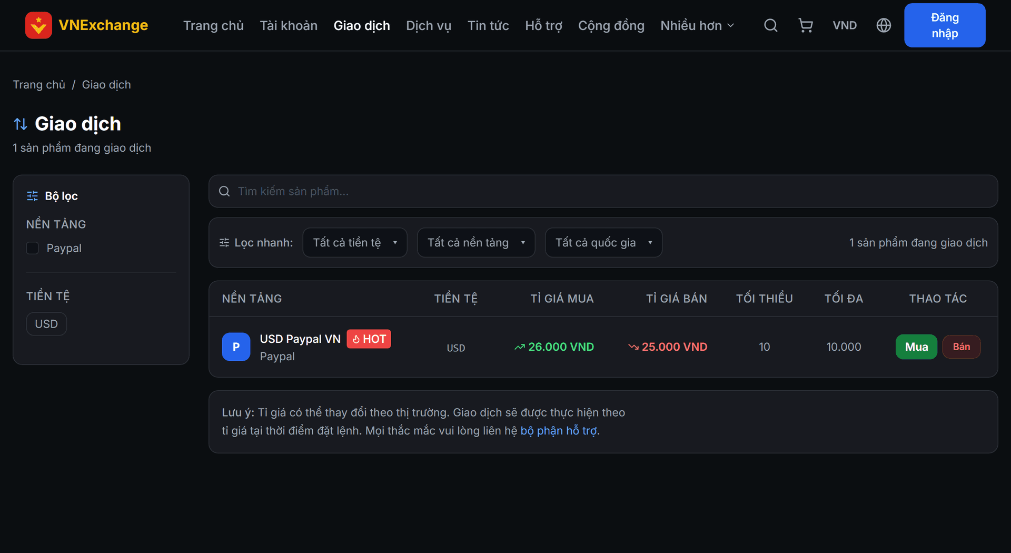Open the VND currency selector
The height and width of the screenshot is (553, 1011).
845,25
